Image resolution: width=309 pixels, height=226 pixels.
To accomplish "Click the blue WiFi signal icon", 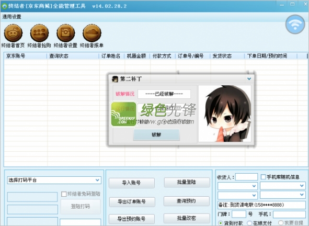I will pyautogui.click(x=295, y=25).
